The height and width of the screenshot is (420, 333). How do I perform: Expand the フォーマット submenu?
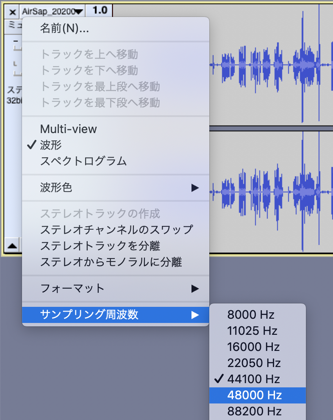tap(115, 289)
